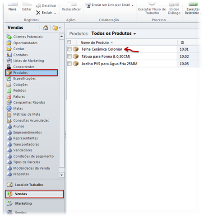Tick the Tábua para Forma row checkbox

[69, 57]
